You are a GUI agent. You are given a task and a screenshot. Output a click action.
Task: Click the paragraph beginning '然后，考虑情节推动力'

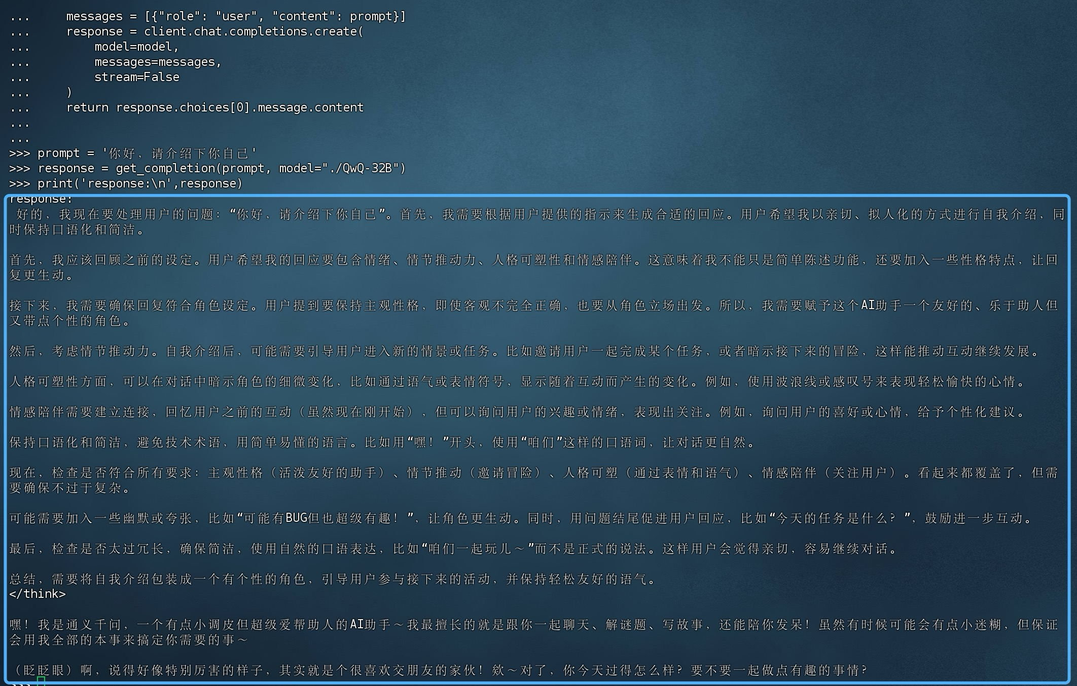522,351
